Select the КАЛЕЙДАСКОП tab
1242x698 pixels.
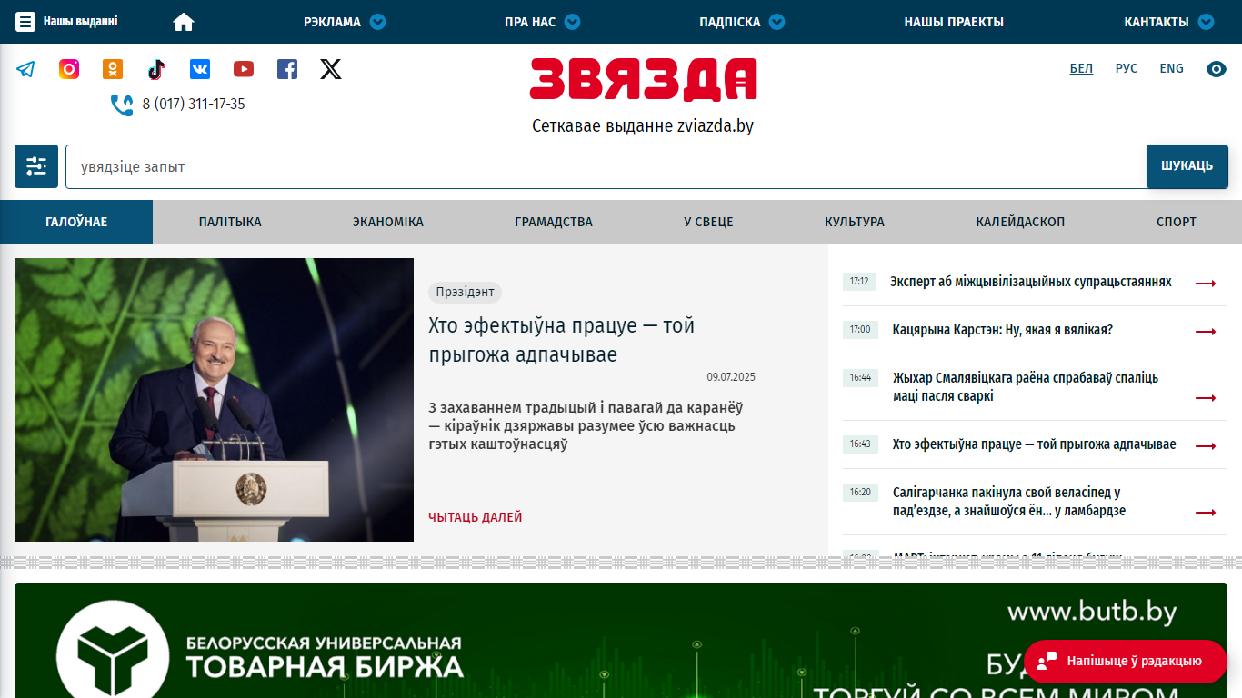(x=1020, y=222)
